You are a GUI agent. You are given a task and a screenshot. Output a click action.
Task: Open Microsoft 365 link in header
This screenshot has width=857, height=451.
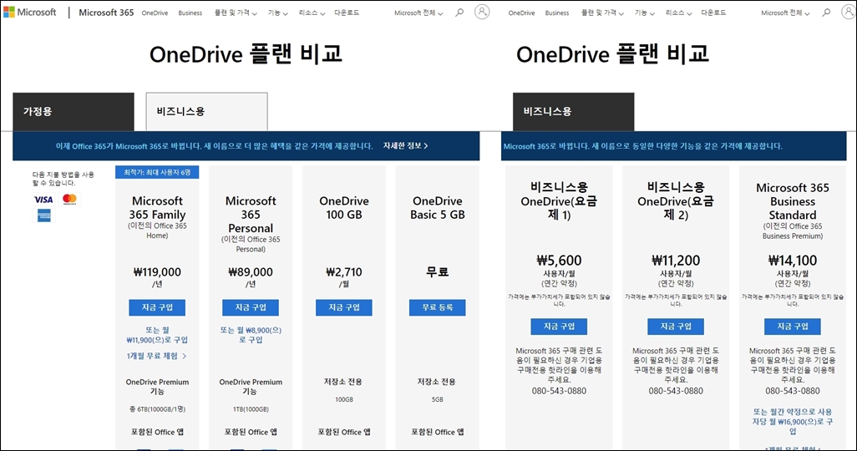click(106, 12)
